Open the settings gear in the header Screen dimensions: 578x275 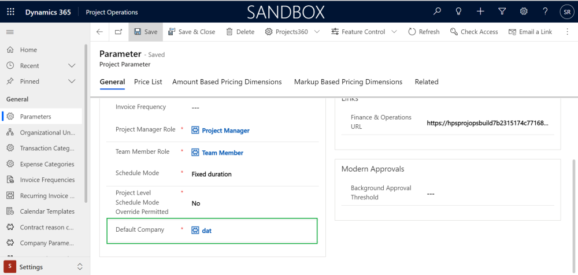click(x=524, y=12)
